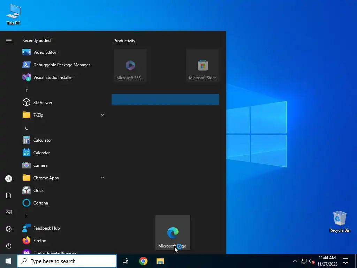This screenshot has height=268, width=357.
Task: Launch Clock app
Action: (x=63, y=190)
